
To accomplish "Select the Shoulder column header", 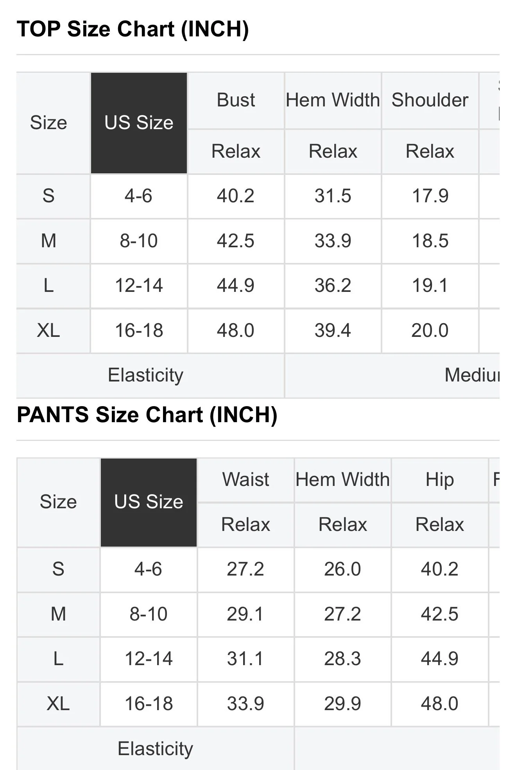I will [x=430, y=100].
